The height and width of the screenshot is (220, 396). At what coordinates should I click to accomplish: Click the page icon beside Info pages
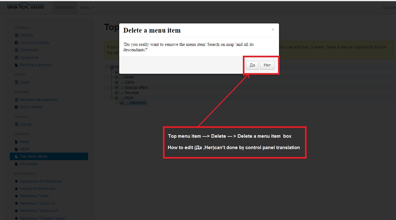[x=16, y=164]
